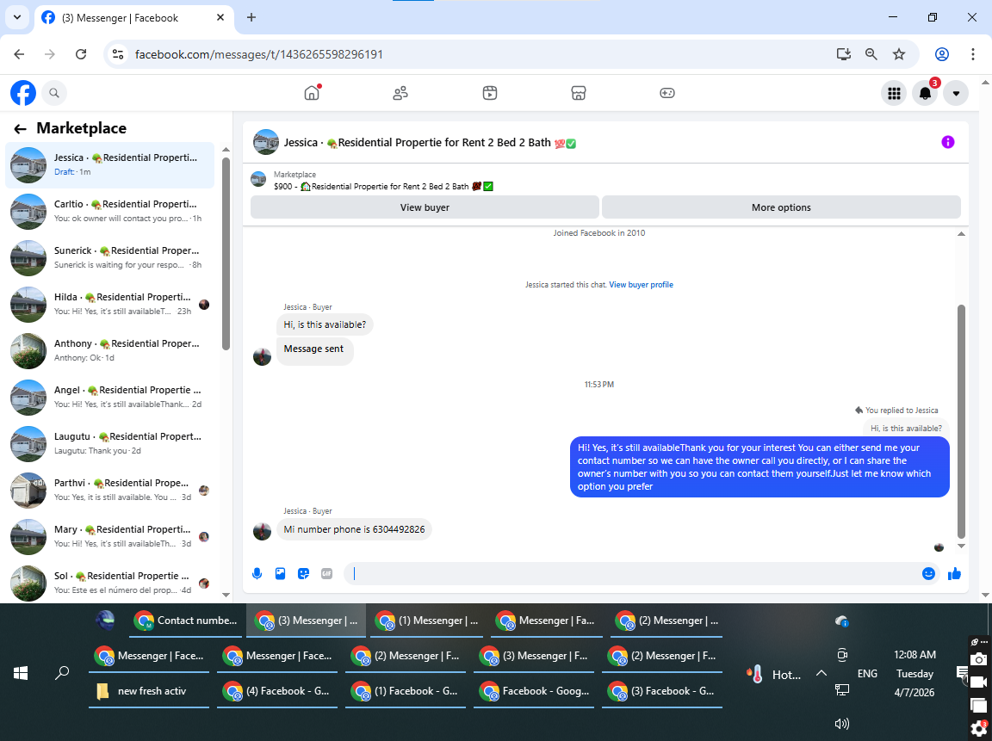Open the Carltio conversation
This screenshot has height=741, width=992.
[110, 211]
